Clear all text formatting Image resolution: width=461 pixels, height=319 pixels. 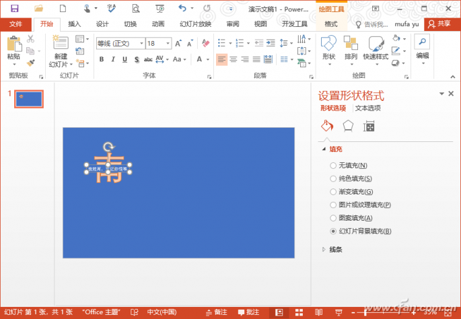pos(205,43)
